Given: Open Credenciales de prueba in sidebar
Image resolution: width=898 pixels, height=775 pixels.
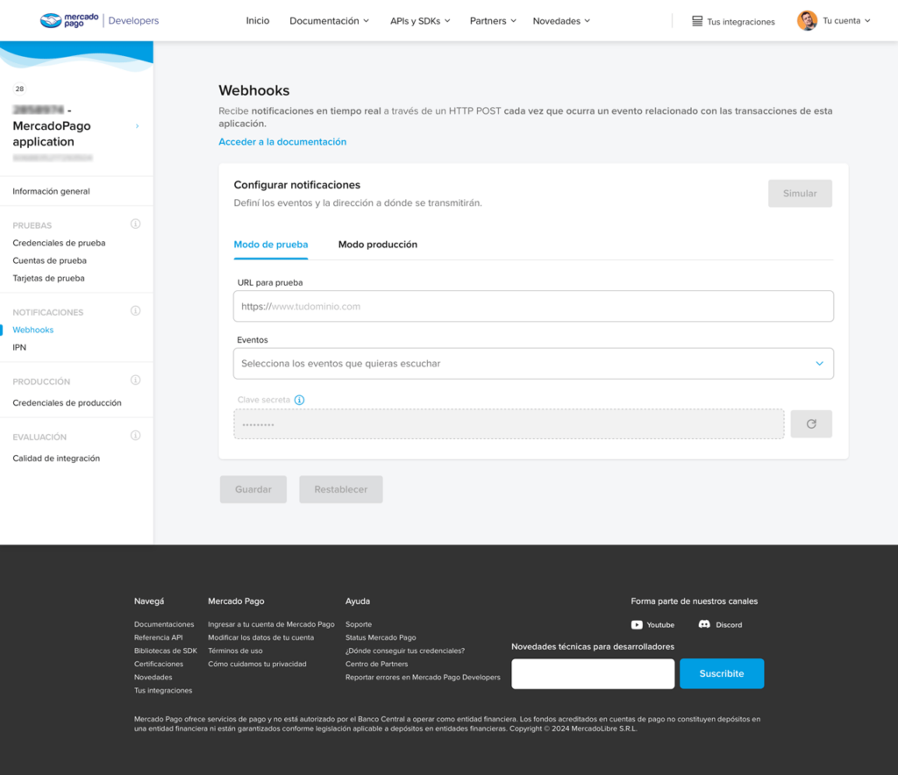Looking at the screenshot, I should pyautogui.click(x=59, y=243).
